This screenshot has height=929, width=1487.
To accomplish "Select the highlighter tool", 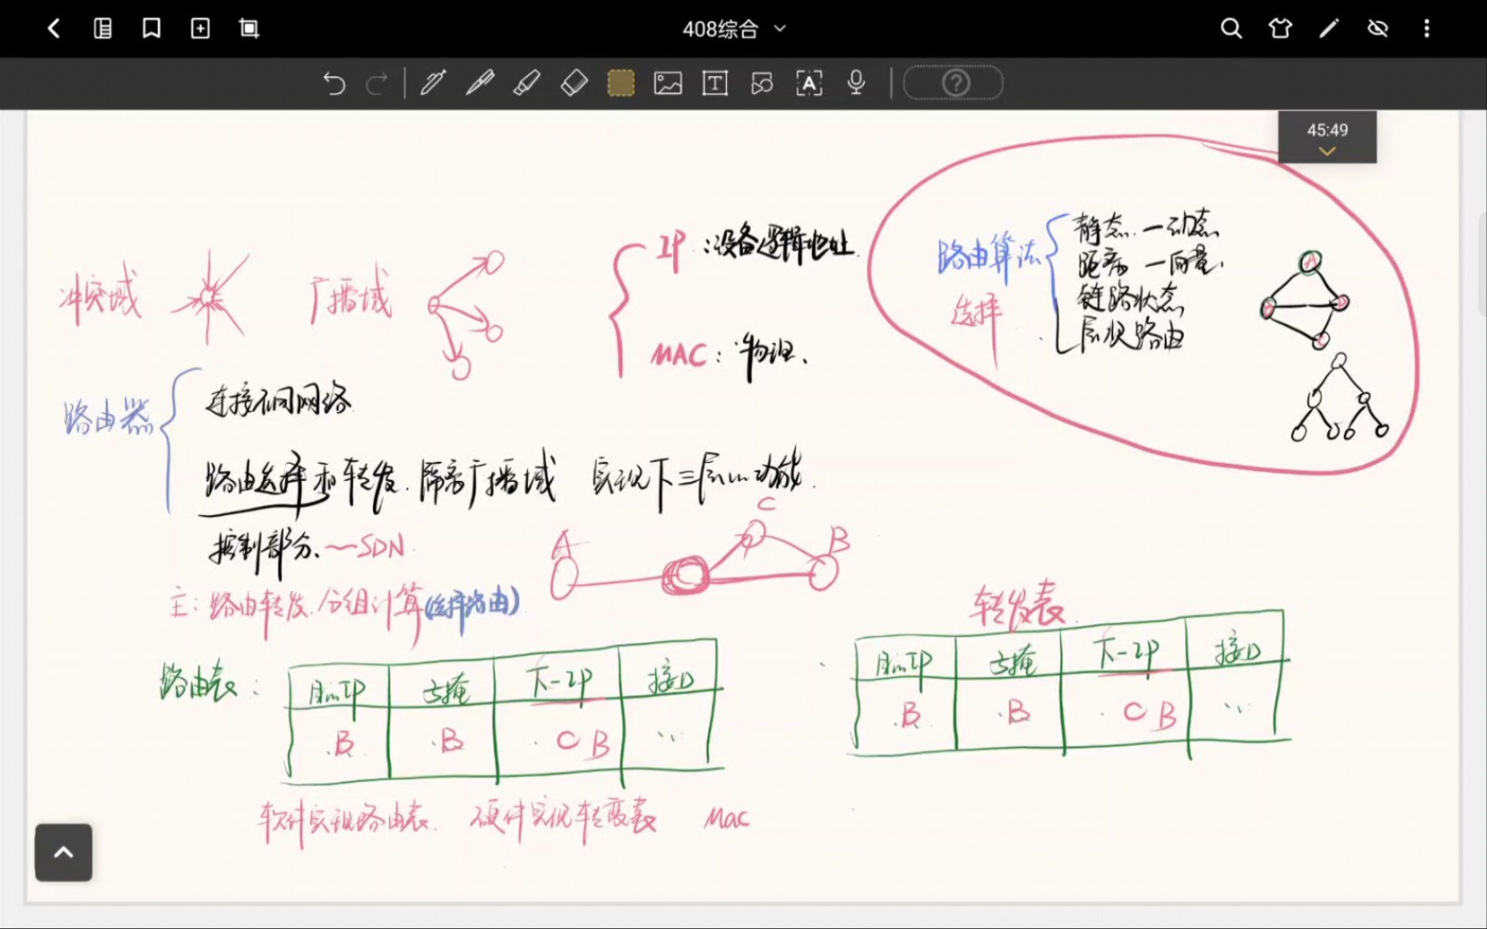I will [527, 83].
